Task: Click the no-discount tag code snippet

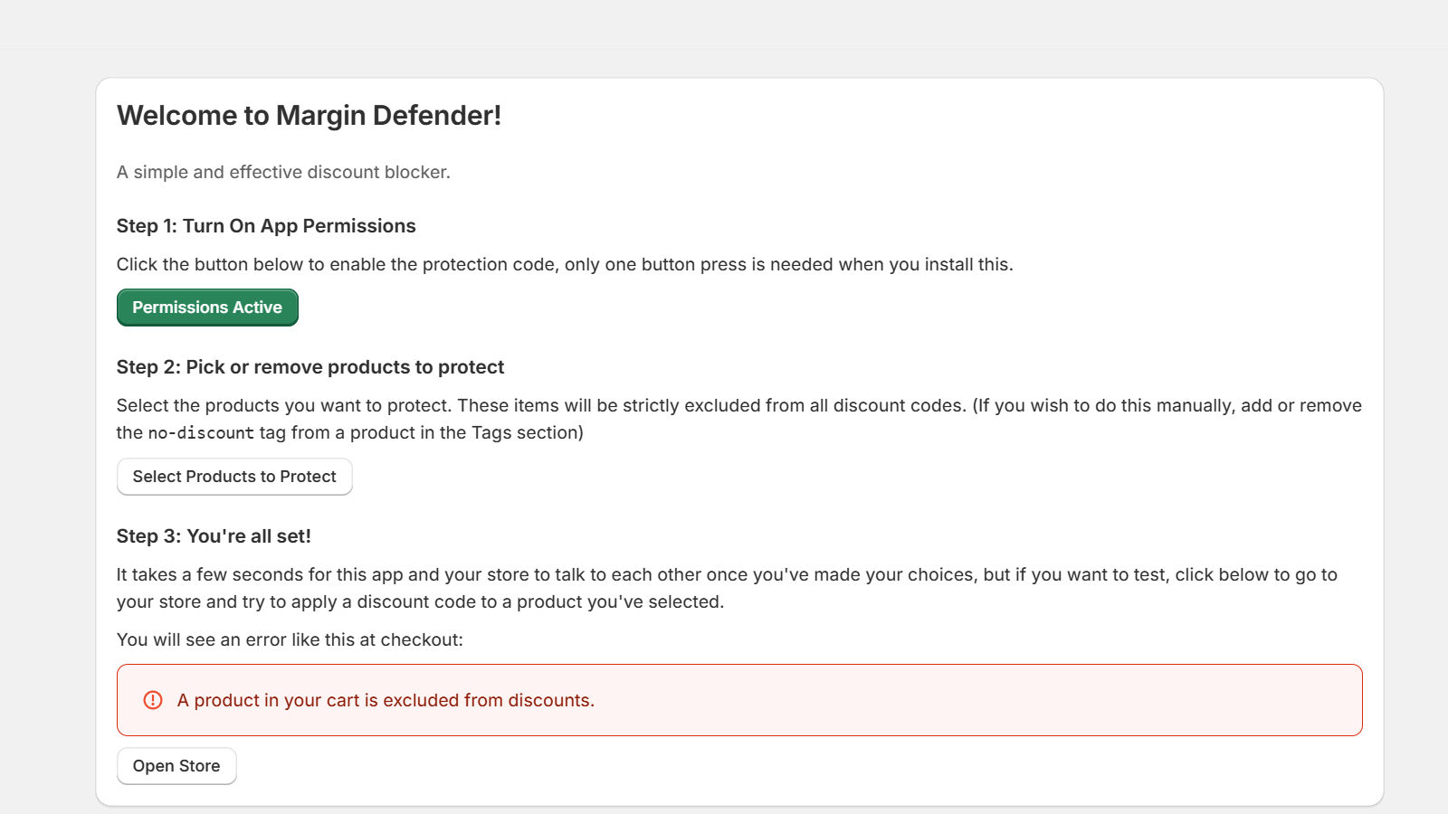Action: (198, 432)
